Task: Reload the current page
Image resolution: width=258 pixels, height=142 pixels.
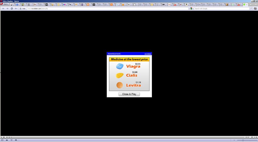Action: [x=12, y=9]
